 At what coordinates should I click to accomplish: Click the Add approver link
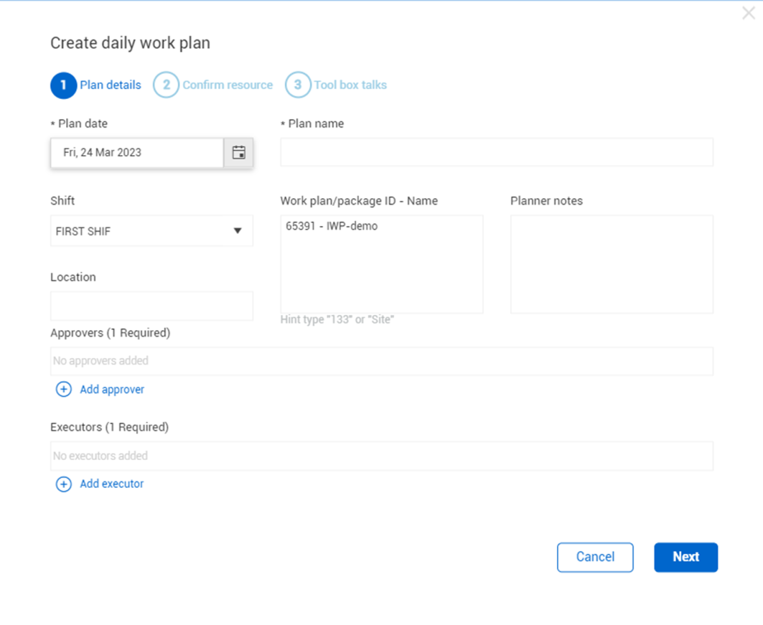coord(112,389)
